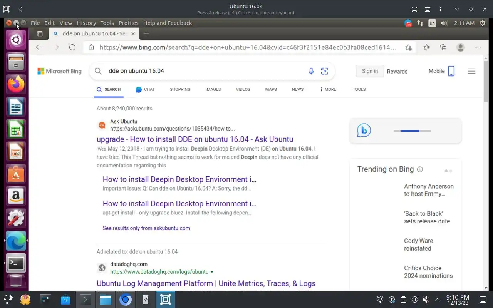Open KDE application launcher on taskbar
493x308 pixels.
(8, 299)
